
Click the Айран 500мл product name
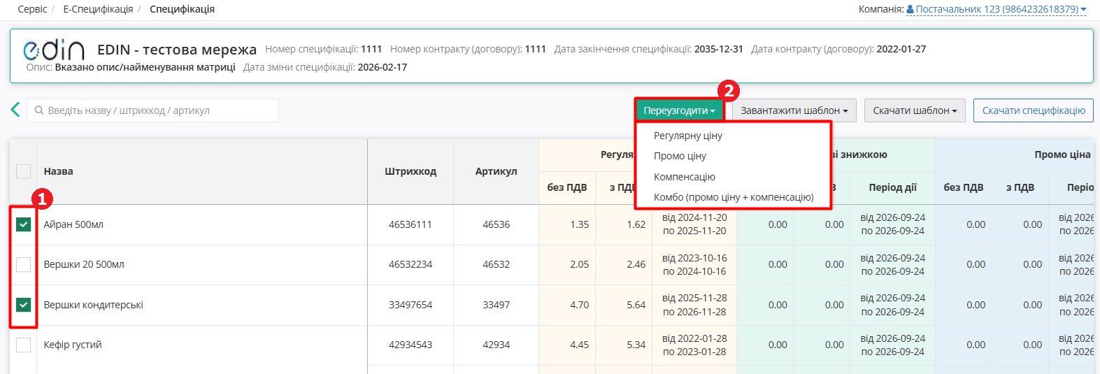coord(73,224)
